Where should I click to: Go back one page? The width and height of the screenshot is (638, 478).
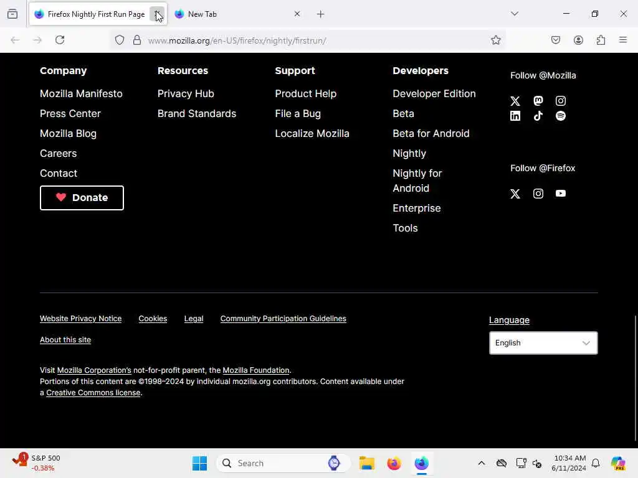(x=15, y=40)
